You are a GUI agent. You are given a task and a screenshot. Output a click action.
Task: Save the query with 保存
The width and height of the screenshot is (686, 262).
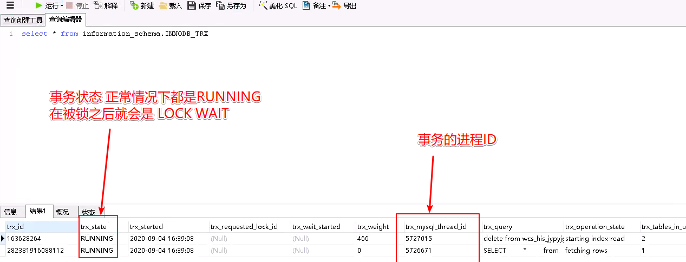click(192, 5)
